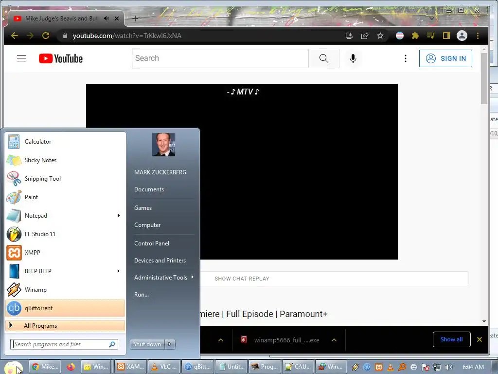
Task: Open YouTube settings three-dot menu
Action: click(405, 58)
